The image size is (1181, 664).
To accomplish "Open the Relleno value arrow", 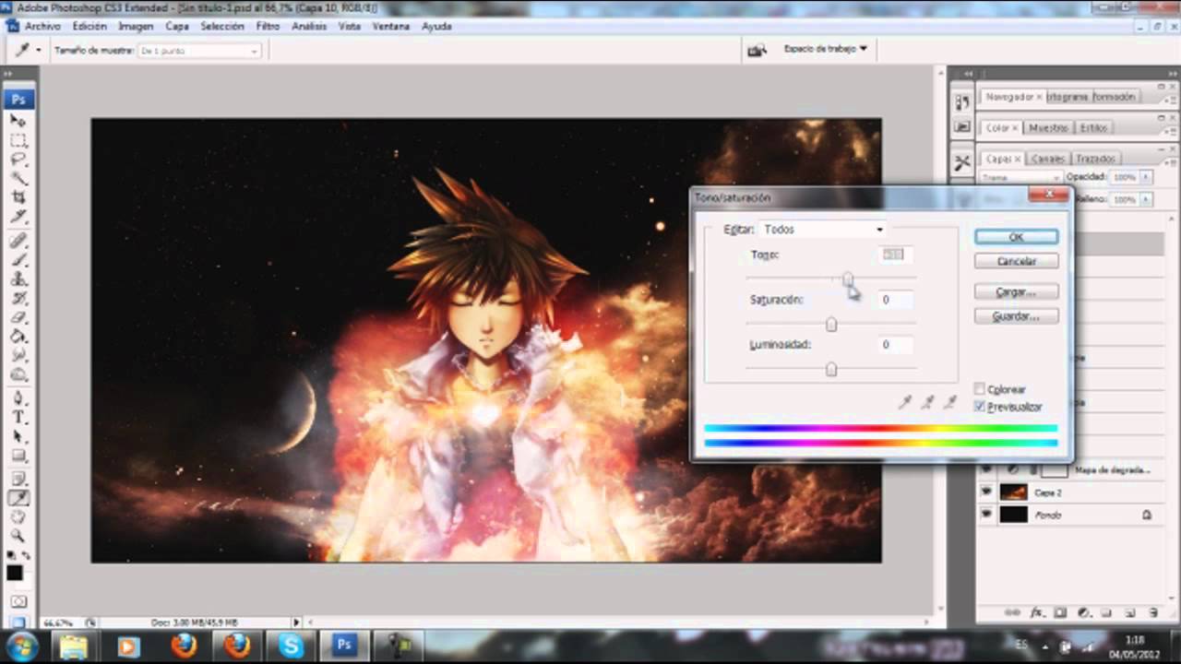I will coord(1147,199).
